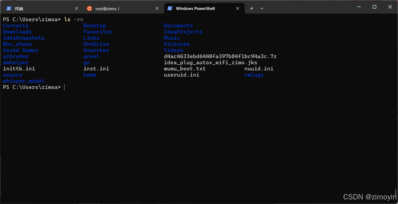Click the empty prompt line with the cursor
This screenshot has height=204, width=398.
(x=34, y=87)
